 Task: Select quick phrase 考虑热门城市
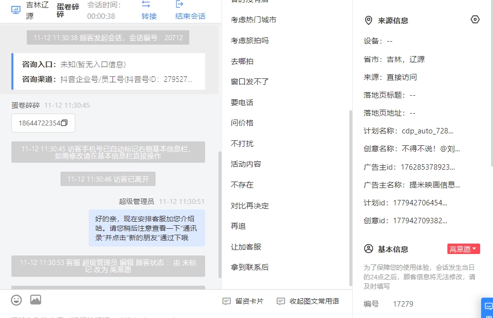pos(253,20)
